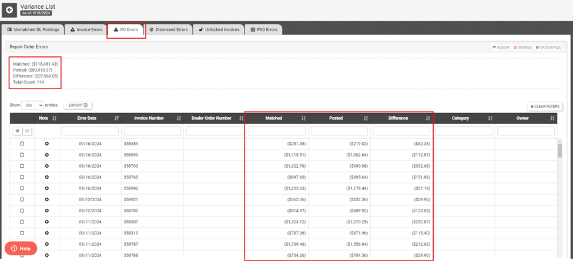
Task: Tick the checkbox for invoice 358389
Action: tap(22, 144)
